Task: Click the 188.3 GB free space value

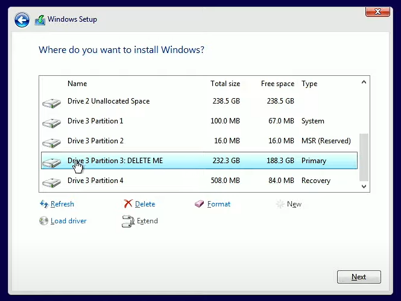Action: click(280, 161)
